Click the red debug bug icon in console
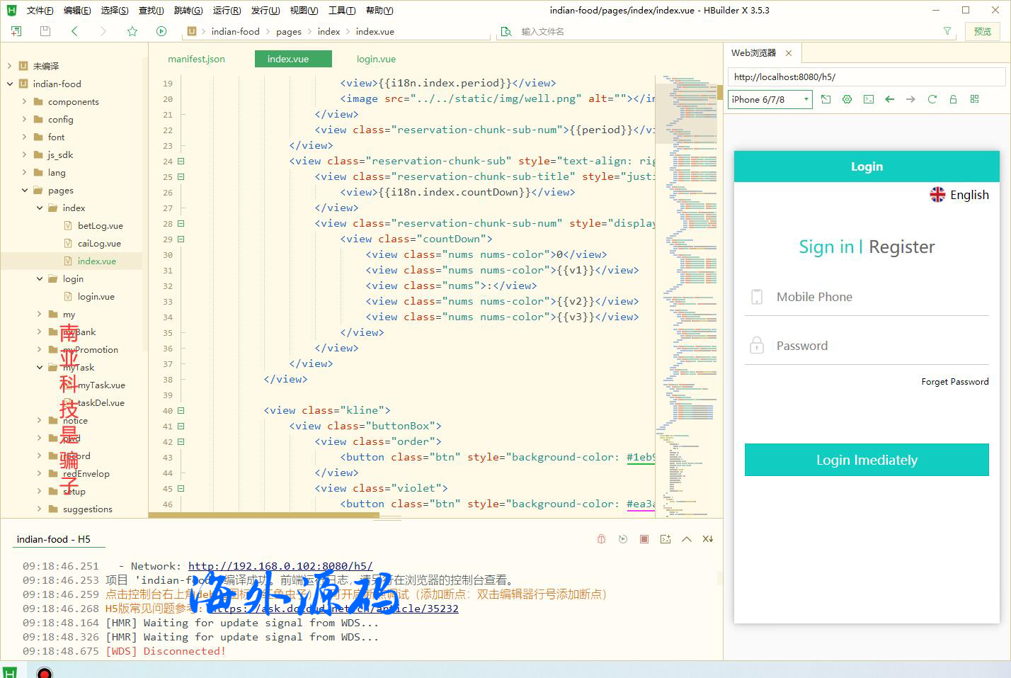This screenshot has width=1011, height=678. [601, 539]
